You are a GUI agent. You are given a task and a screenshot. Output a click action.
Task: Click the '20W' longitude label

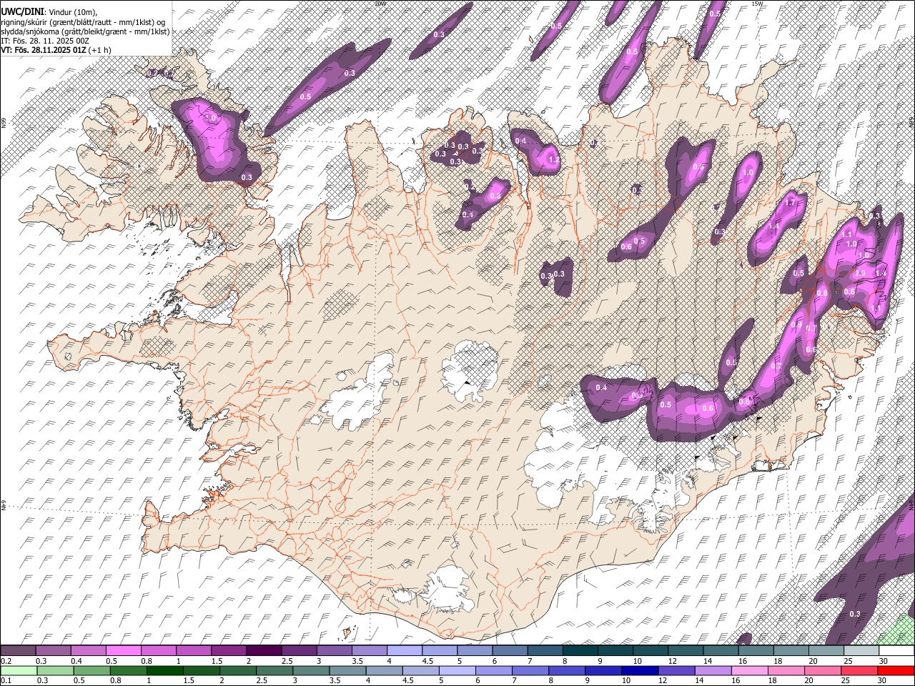click(x=380, y=4)
